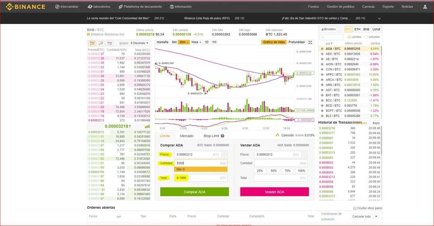Open Gestión de pedidos link
The height and width of the screenshot is (226, 434).
coord(340,6)
